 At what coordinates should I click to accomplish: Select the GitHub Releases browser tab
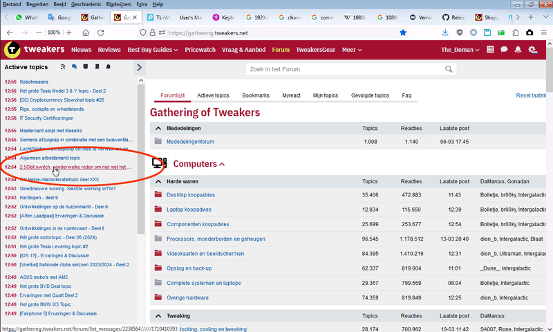coord(454,17)
